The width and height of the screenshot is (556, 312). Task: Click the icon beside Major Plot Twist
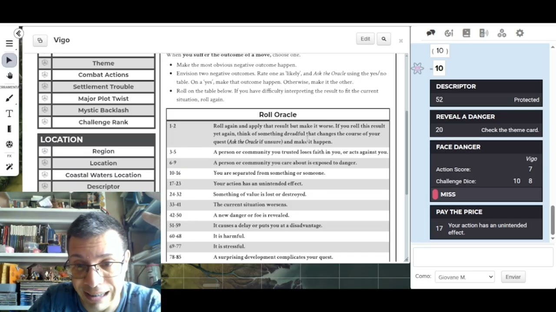tap(45, 99)
